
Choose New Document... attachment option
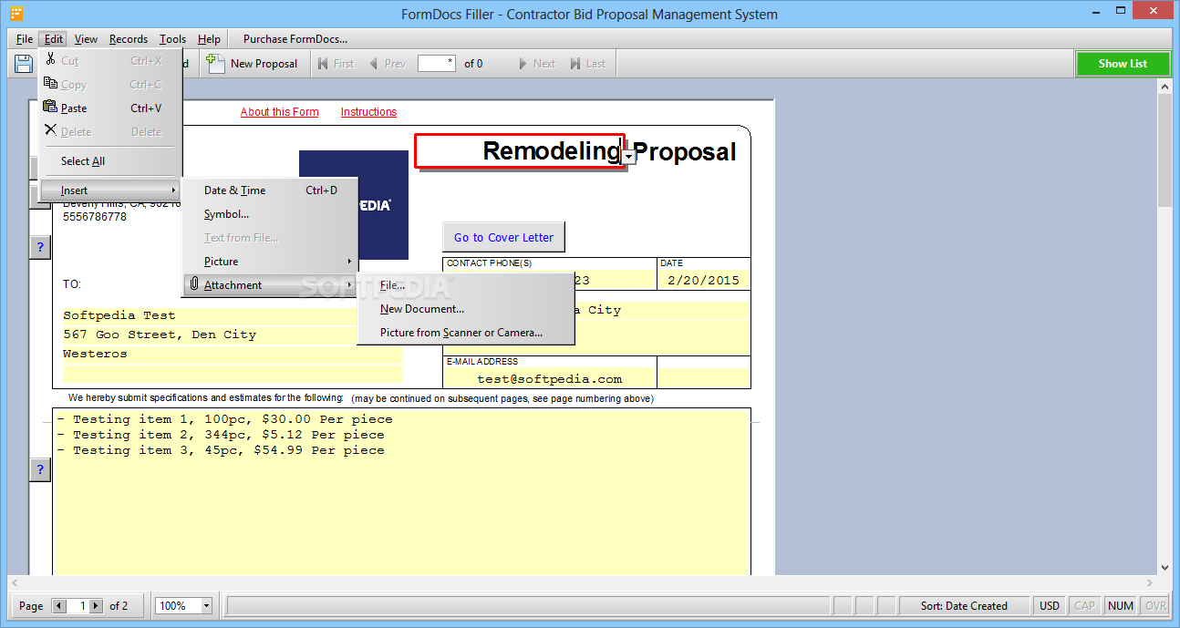465,309
